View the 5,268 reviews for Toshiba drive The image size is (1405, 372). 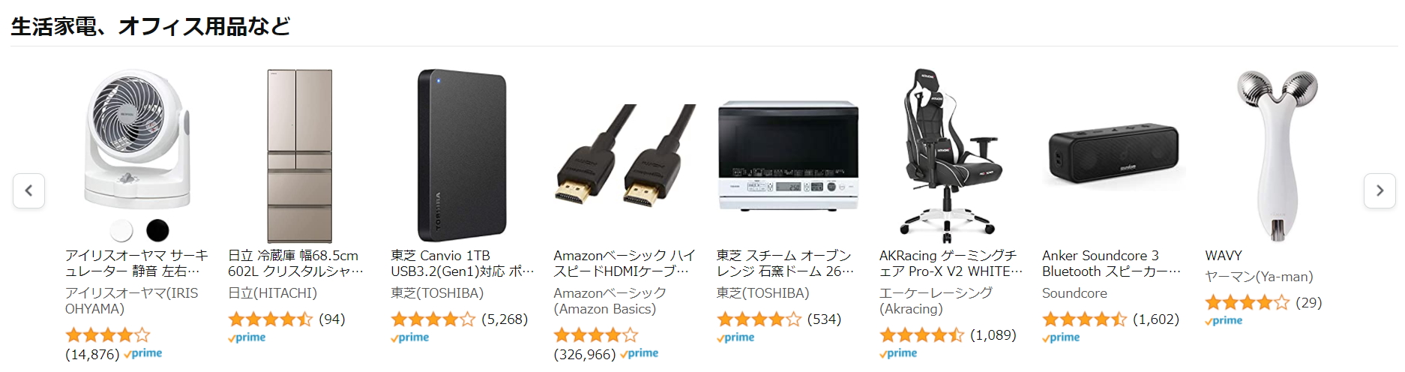pyautogui.click(x=505, y=319)
